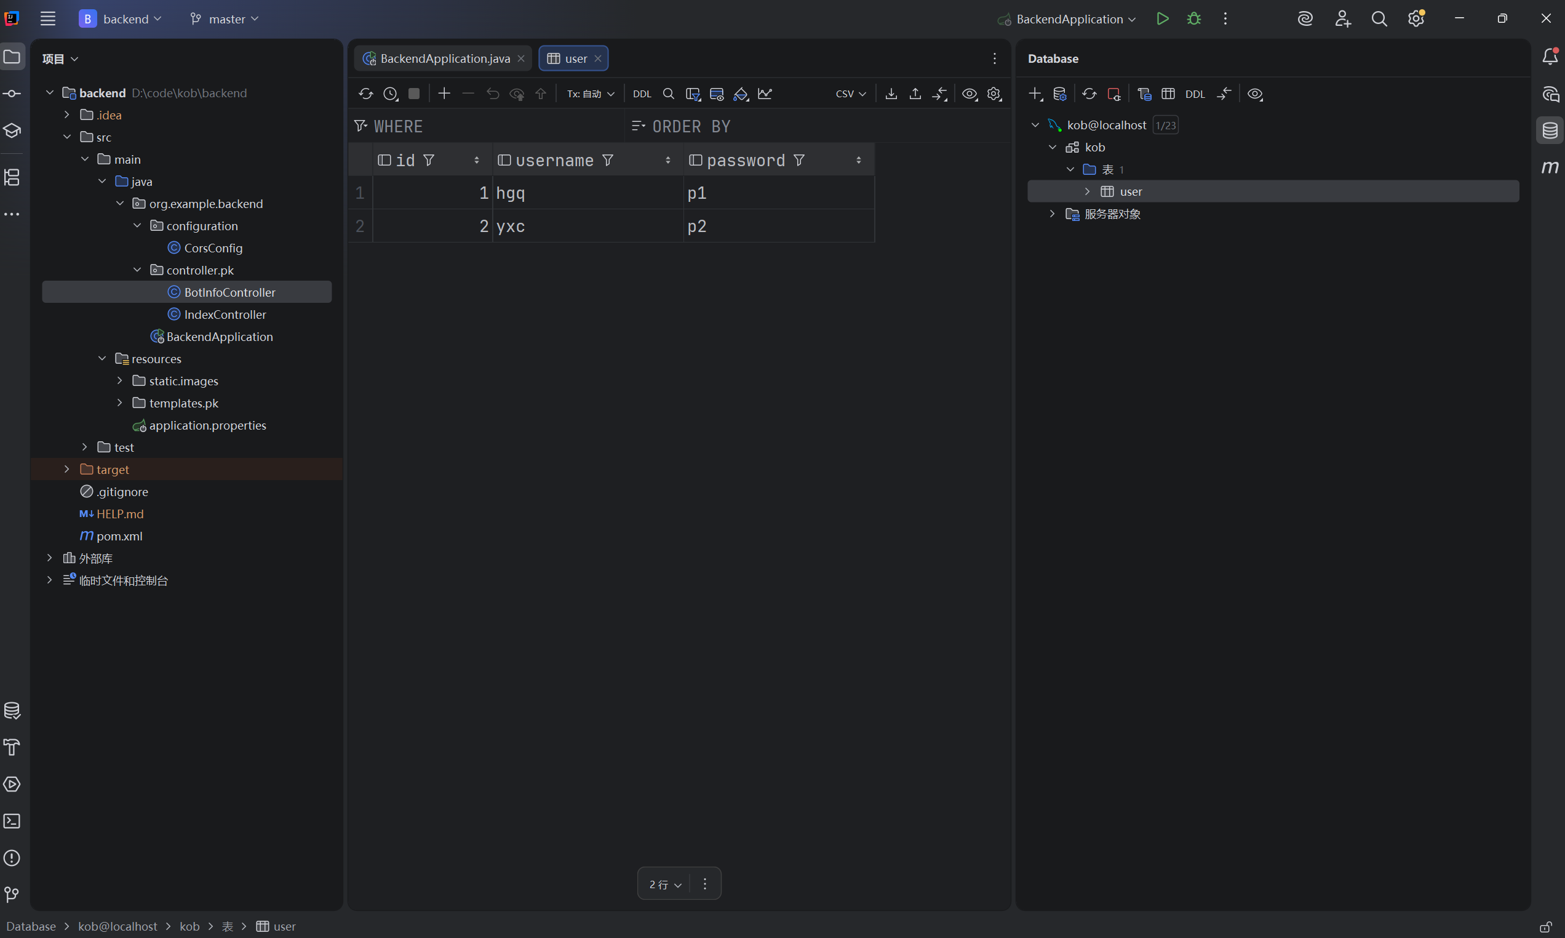This screenshot has width=1565, height=938.
Task: Open the CSV export format dropdown
Action: (x=850, y=94)
